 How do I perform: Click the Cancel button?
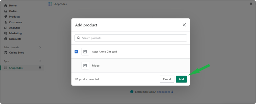(167, 79)
